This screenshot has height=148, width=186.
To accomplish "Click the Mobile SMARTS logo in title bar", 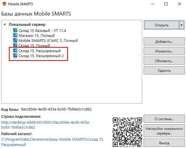I will [4, 4].
